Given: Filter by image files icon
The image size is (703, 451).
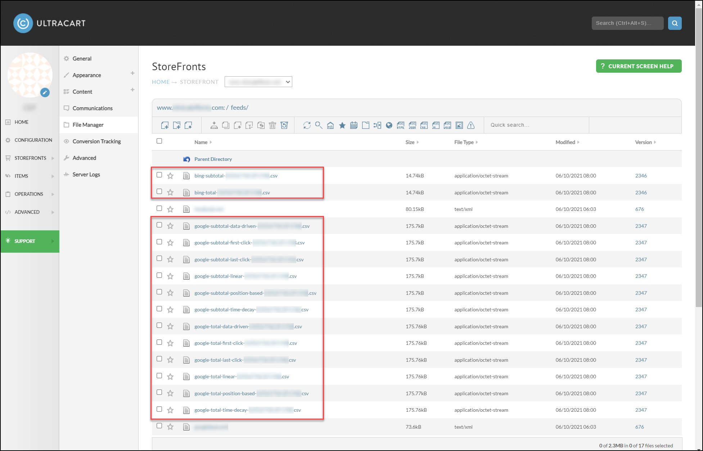Looking at the screenshot, I should point(459,125).
